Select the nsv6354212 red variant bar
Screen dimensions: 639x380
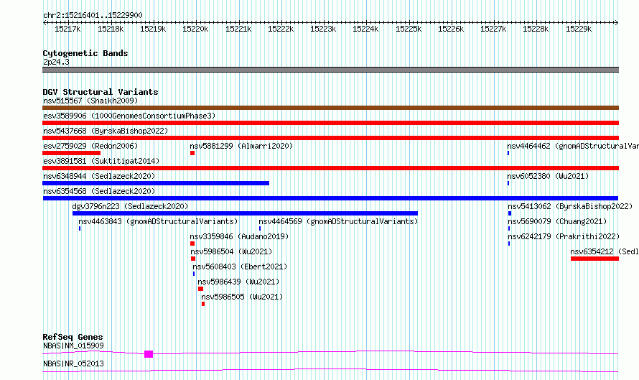click(594, 259)
